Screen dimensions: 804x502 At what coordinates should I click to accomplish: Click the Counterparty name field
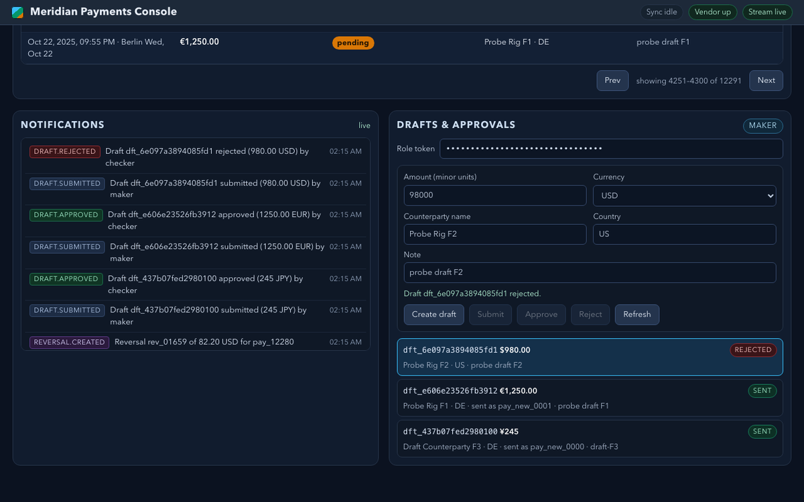495,234
